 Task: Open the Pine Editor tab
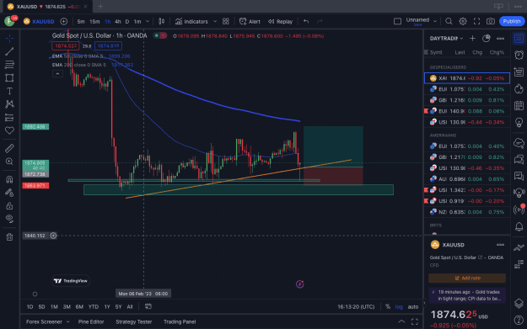coord(91,321)
